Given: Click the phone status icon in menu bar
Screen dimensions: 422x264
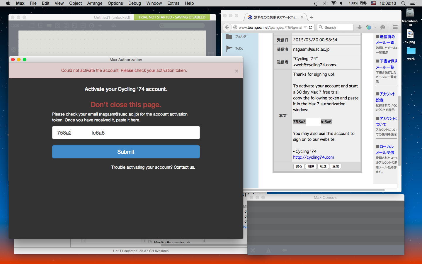Looking at the screenshot, I should pyautogui.click(x=316, y=3).
